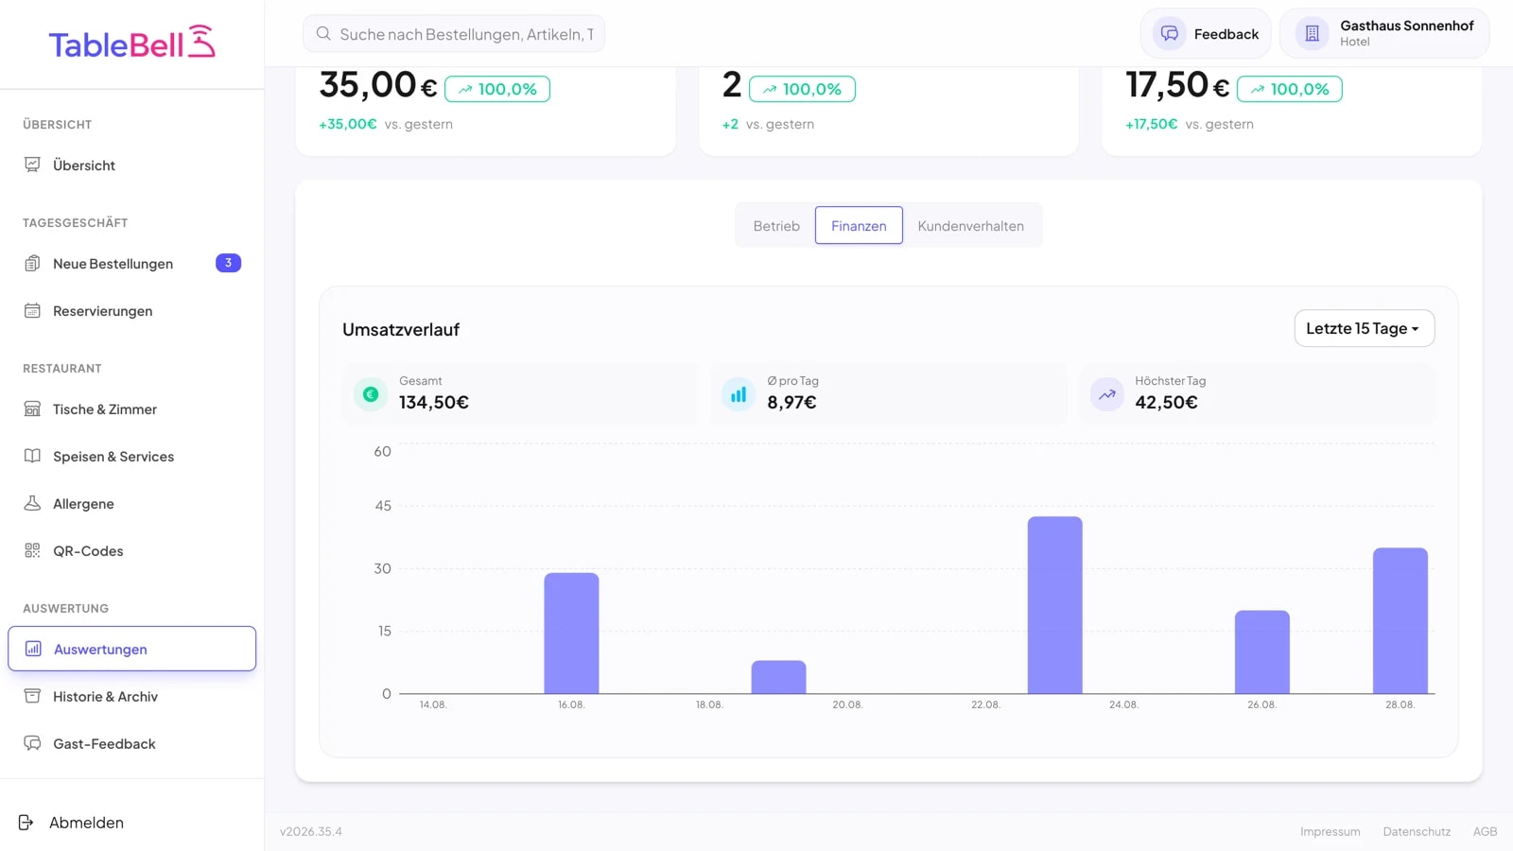Click the Auswertungen chart icon

33,649
